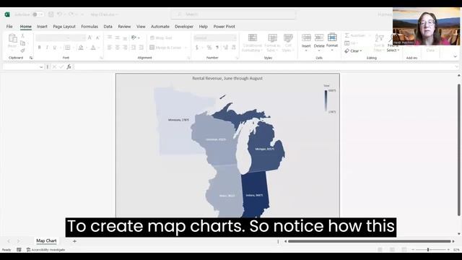Screen dimensions: 462x260
Task: Select the Format Painter brush
Action: point(22,51)
